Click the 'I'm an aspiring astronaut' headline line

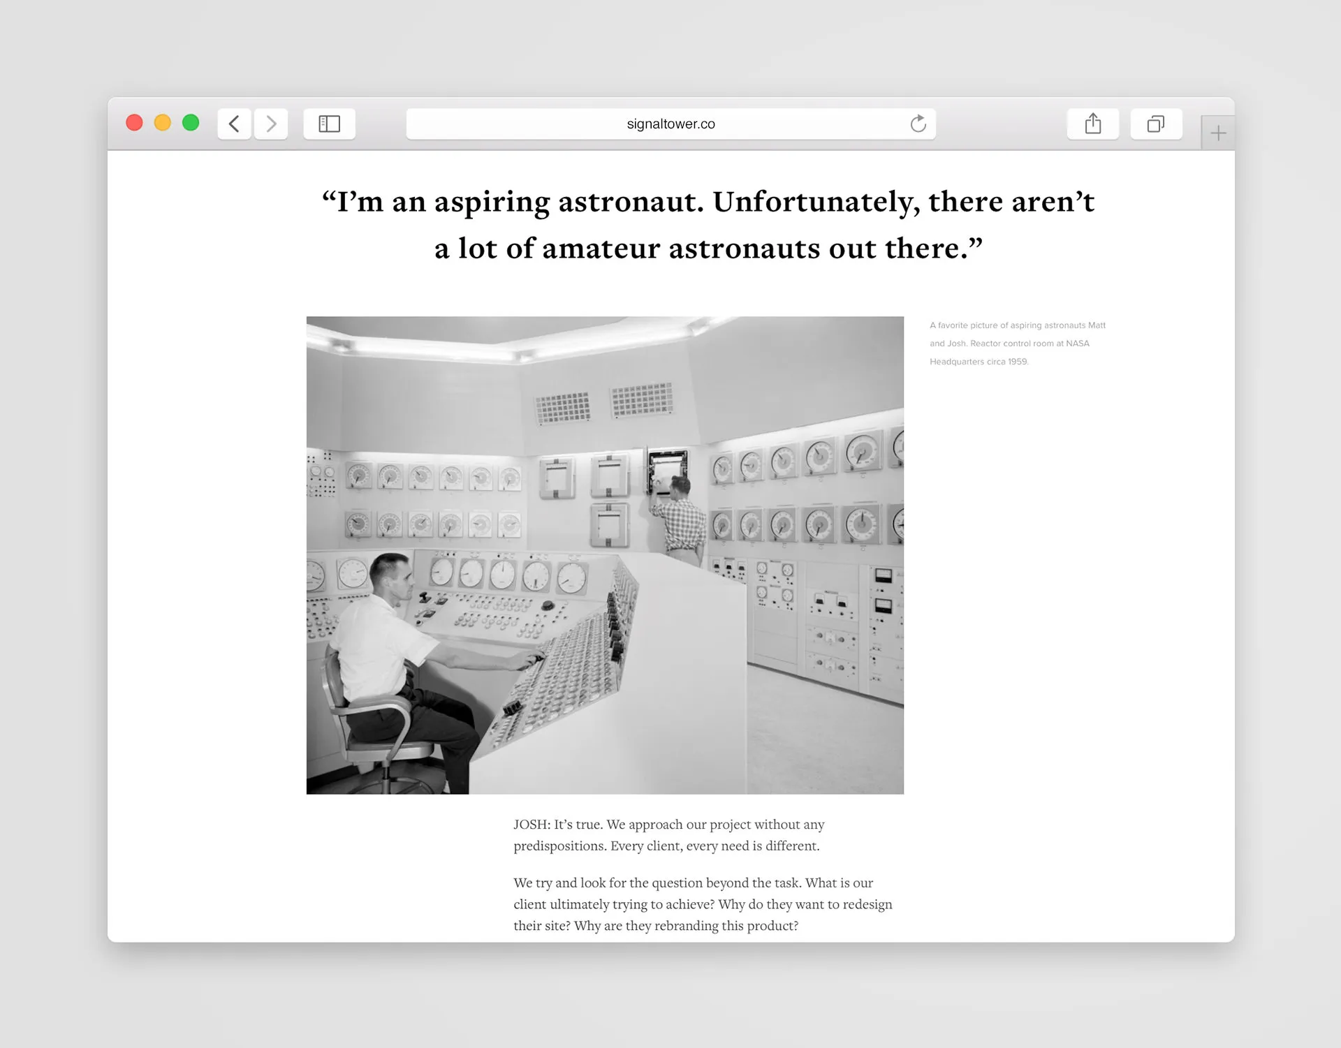708,202
